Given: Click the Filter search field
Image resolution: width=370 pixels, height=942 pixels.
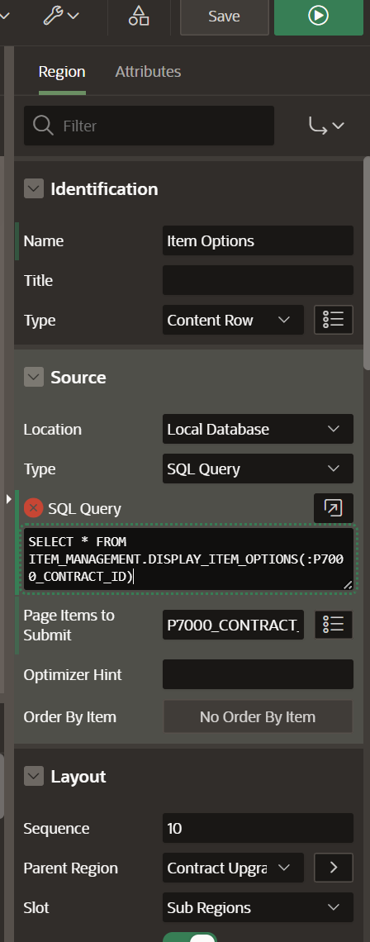Looking at the screenshot, I should [149, 126].
